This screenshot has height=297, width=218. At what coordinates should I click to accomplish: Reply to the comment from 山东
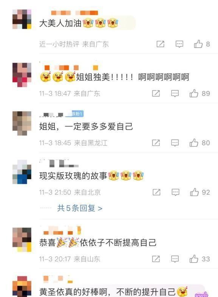click(175, 259)
